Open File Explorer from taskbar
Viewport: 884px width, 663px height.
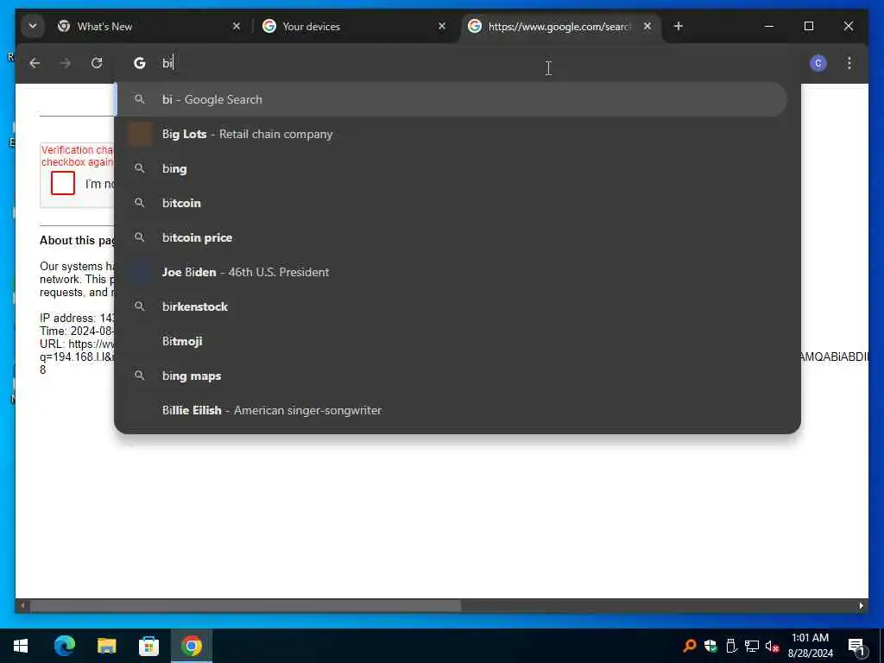click(x=106, y=646)
